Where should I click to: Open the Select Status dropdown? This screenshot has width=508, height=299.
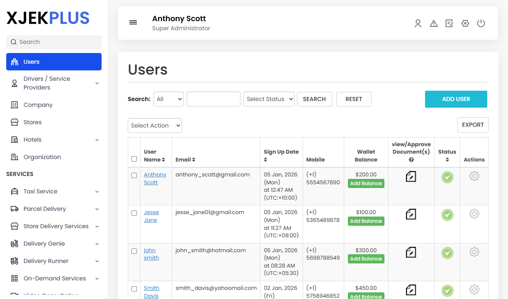[269, 99]
